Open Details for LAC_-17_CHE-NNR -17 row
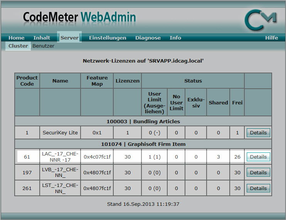 [258, 157]
